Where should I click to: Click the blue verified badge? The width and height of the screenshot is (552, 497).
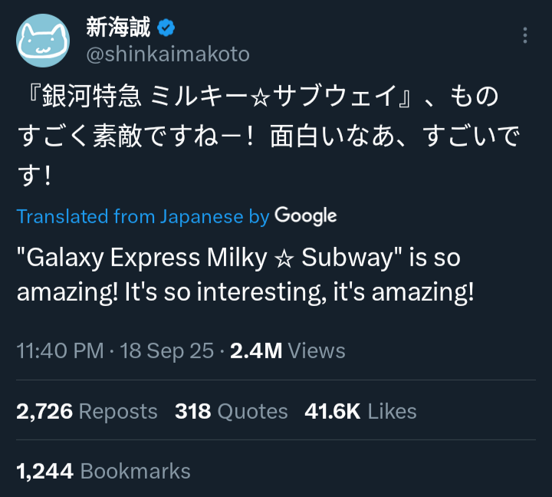[166, 28]
